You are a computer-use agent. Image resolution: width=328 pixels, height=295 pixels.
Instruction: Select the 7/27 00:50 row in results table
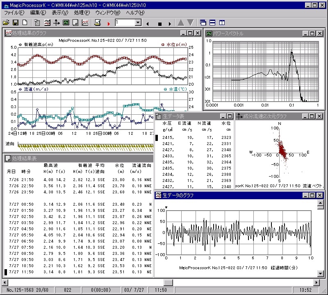tap(80, 204)
